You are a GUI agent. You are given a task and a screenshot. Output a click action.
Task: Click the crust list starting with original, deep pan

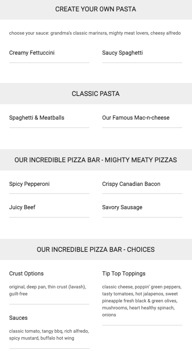tap(48, 290)
